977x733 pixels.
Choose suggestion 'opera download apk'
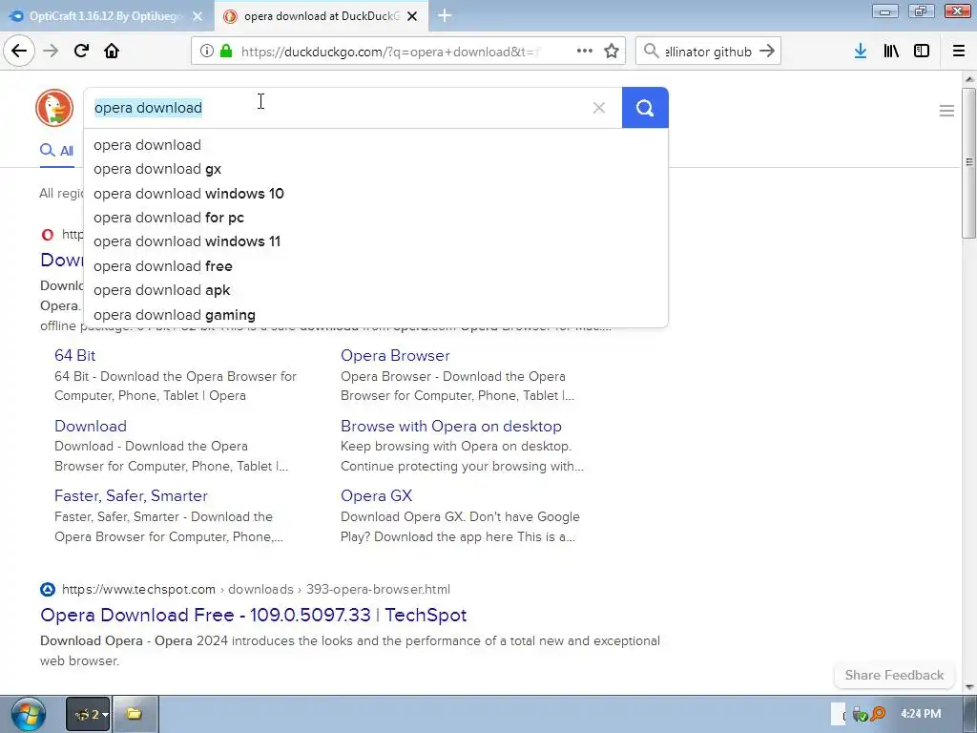(376, 290)
